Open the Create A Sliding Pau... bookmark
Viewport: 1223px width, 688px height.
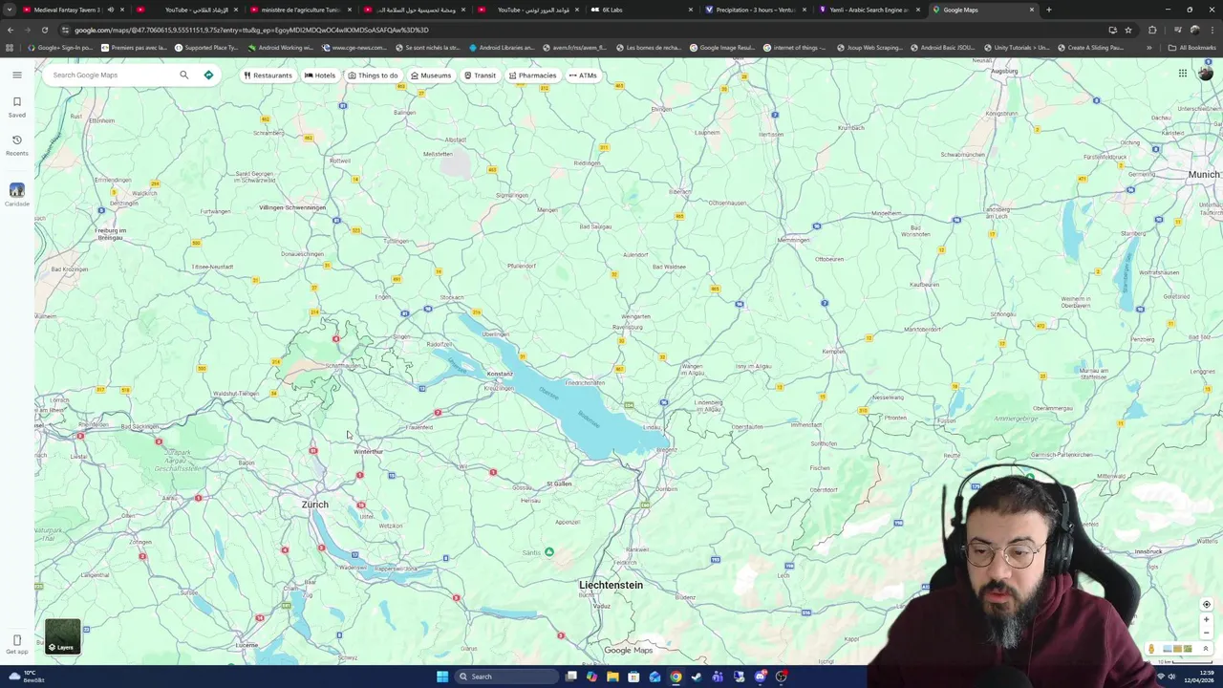coord(1090,48)
